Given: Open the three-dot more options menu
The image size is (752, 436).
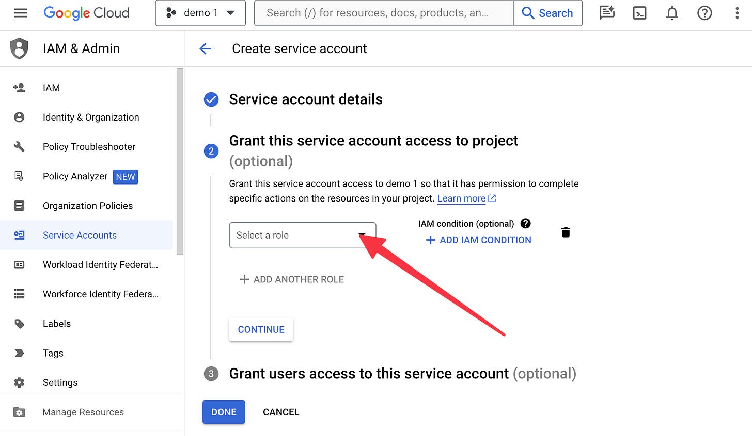Looking at the screenshot, I should pos(737,13).
